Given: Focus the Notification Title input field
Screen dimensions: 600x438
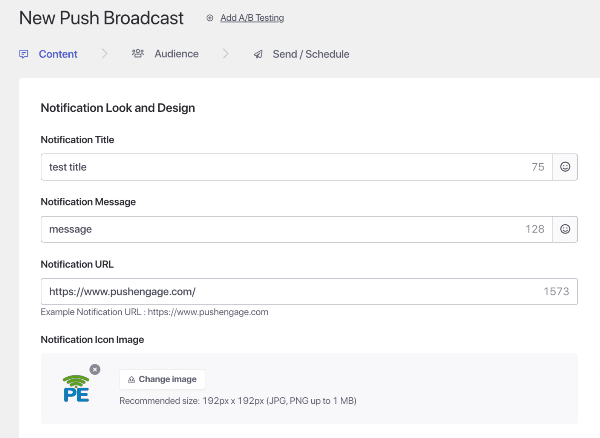Looking at the screenshot, I should (x=286, y=167).
